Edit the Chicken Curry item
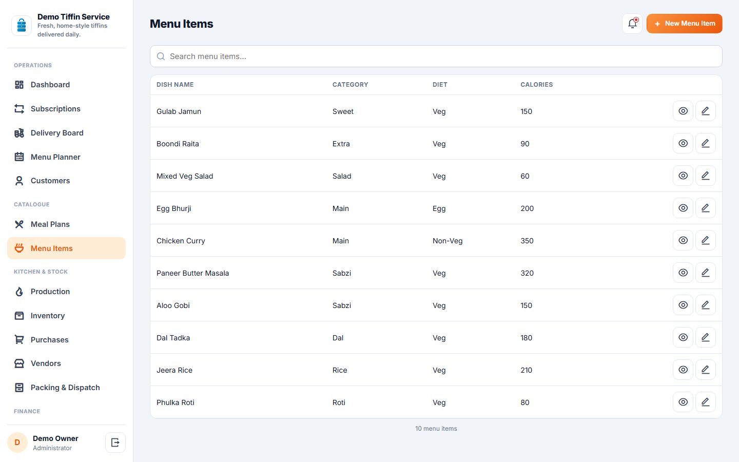Screen dimensions: 739x462 click(706, 240)
